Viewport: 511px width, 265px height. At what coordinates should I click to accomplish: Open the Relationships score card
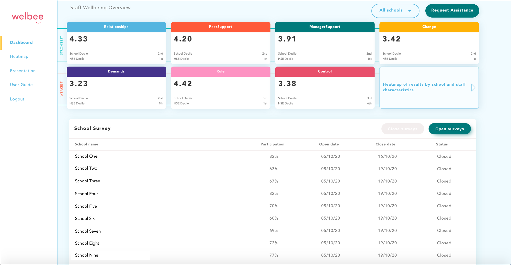click(116, 43)
